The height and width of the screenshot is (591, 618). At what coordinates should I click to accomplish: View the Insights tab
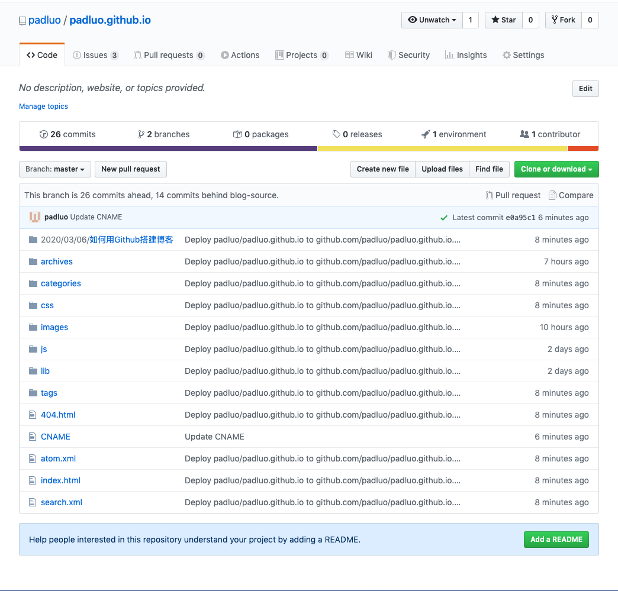click(x=466, y=55)
